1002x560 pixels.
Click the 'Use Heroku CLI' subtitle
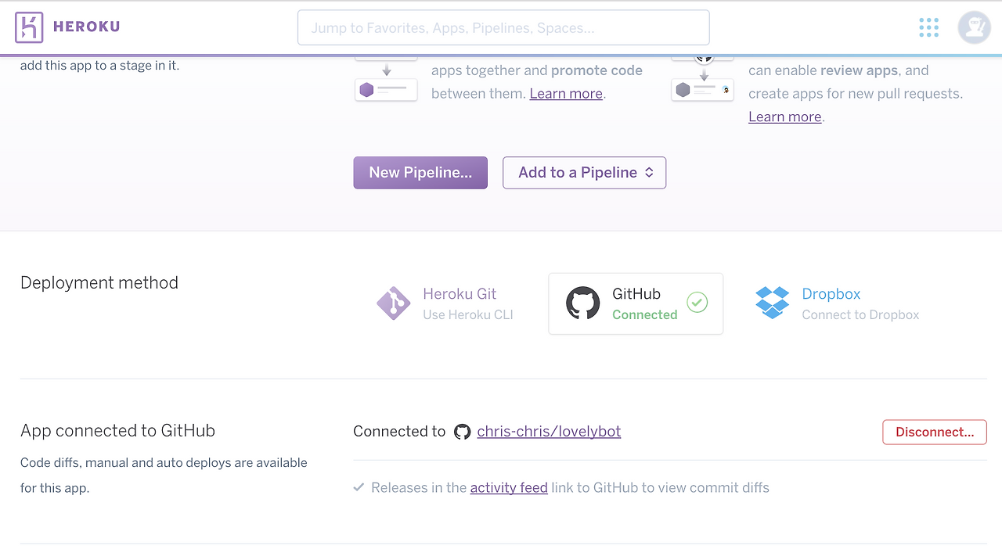tap(467, 314)
